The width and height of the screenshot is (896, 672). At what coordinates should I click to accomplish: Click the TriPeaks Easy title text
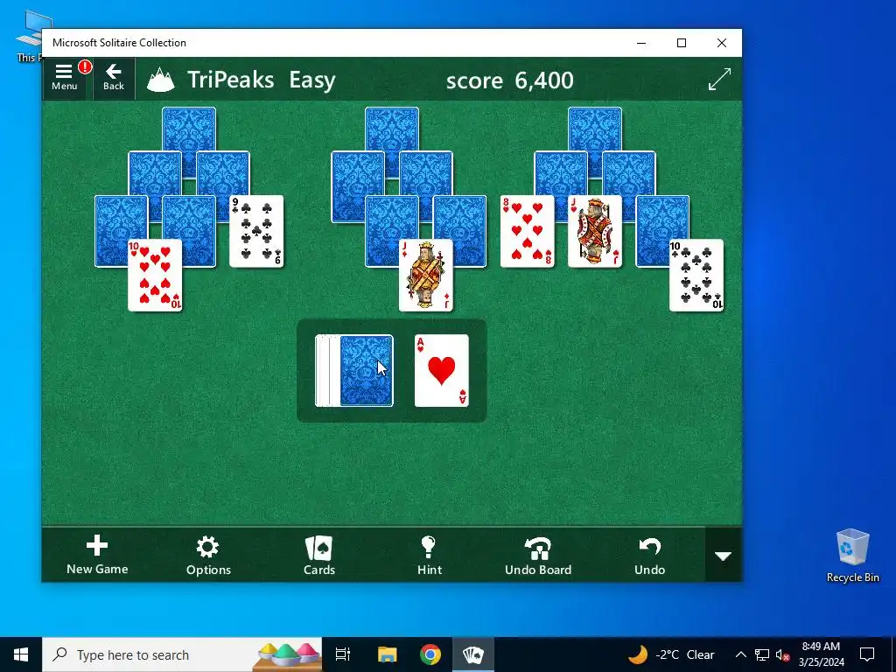[x=261, y=80]
